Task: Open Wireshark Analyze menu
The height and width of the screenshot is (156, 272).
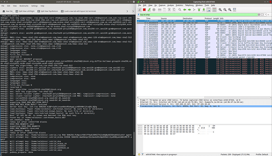Action: pos(171,6)
